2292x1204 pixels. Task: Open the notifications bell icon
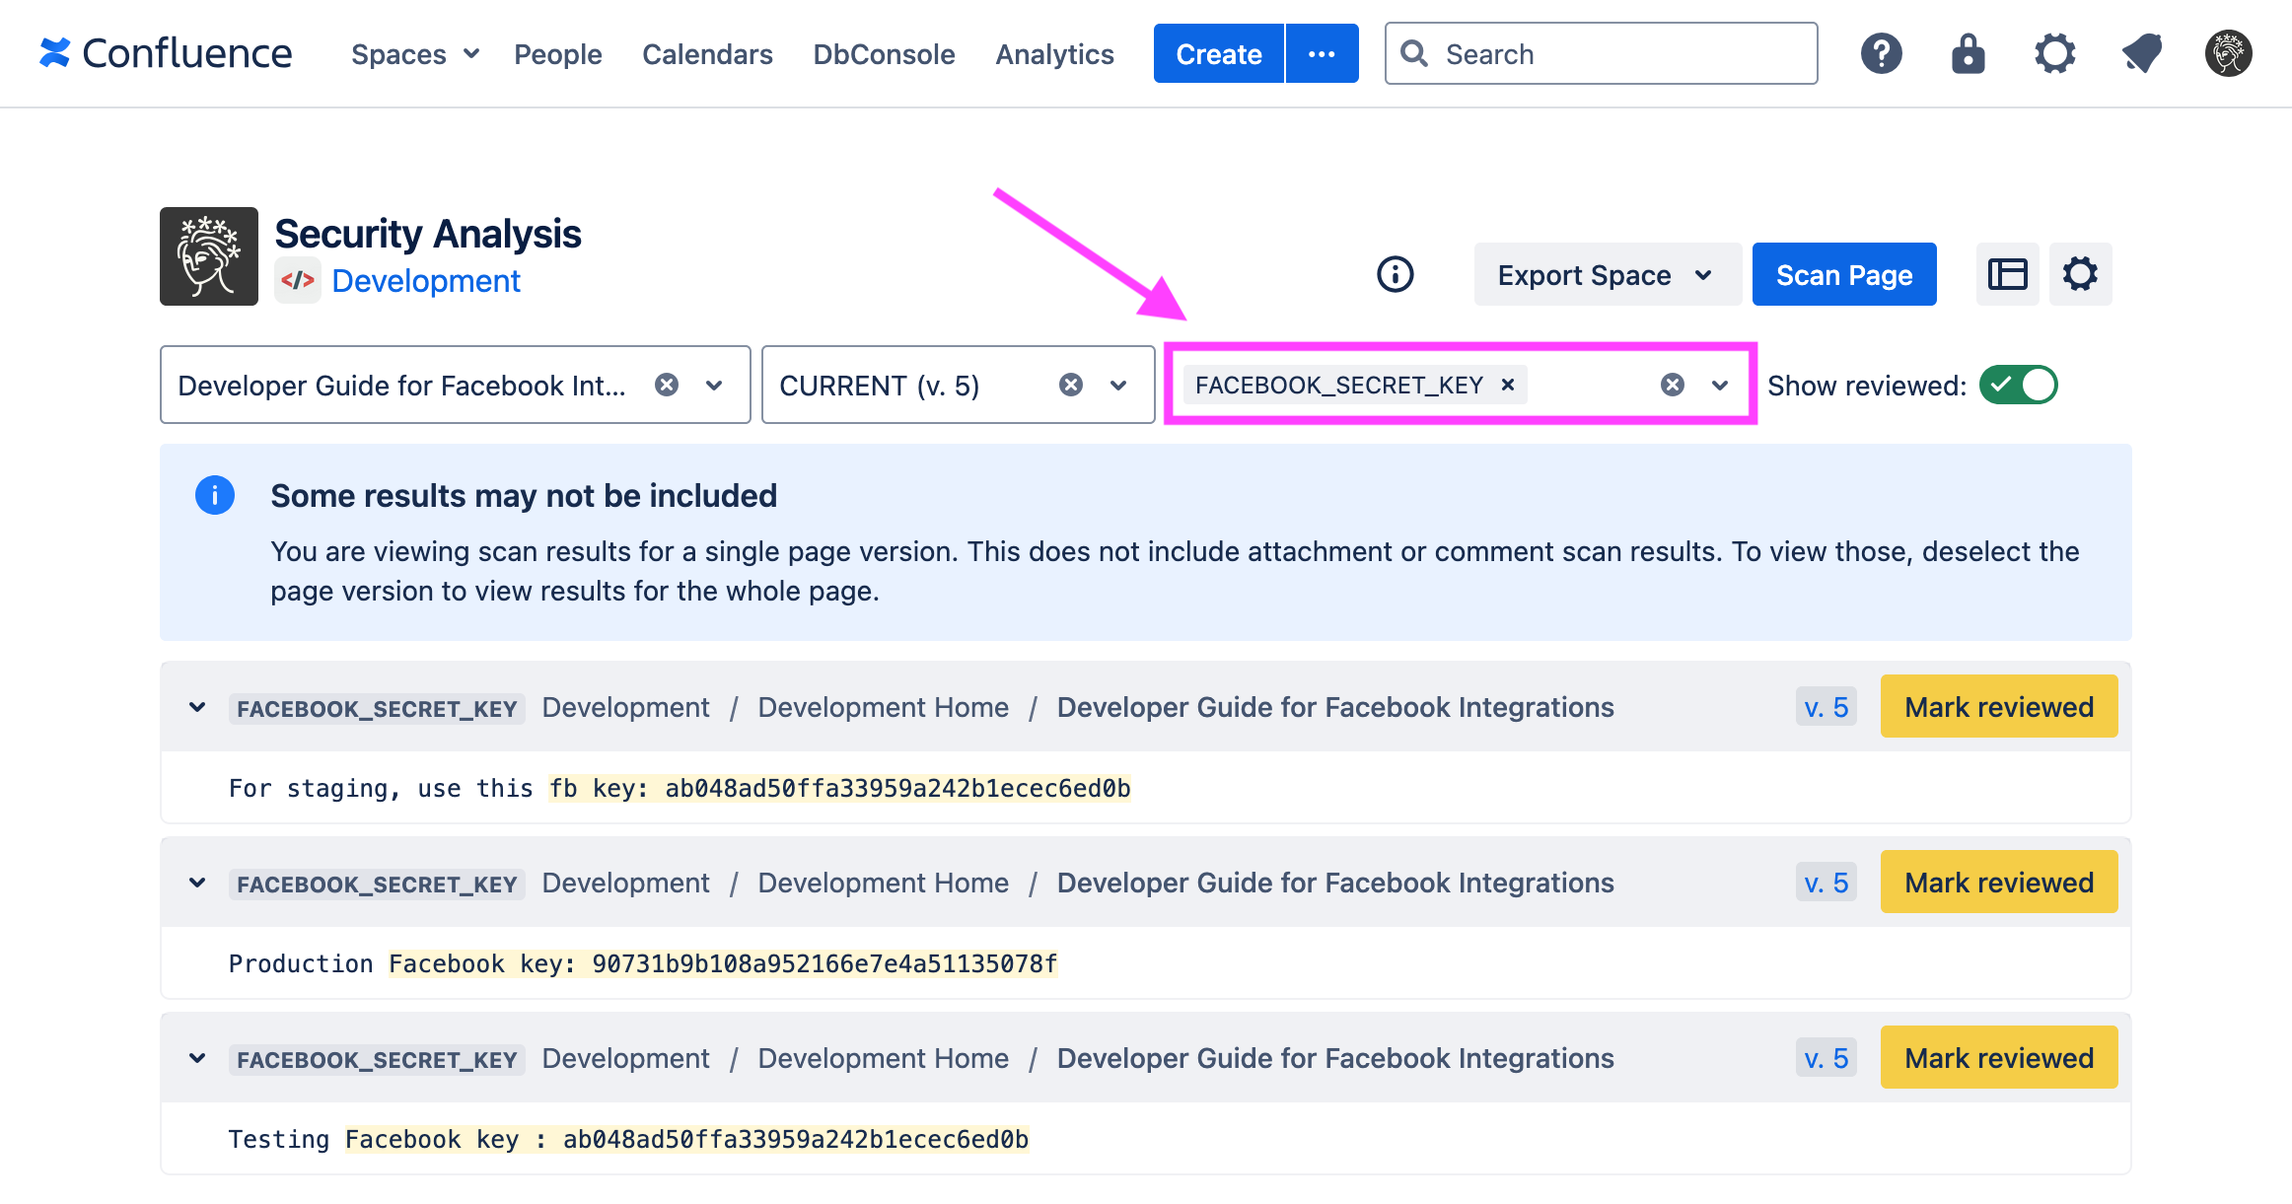pos(2140,53)
